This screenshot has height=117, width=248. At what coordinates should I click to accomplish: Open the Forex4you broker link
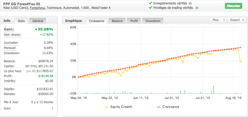pyautogui.click(x=37, y=8)
